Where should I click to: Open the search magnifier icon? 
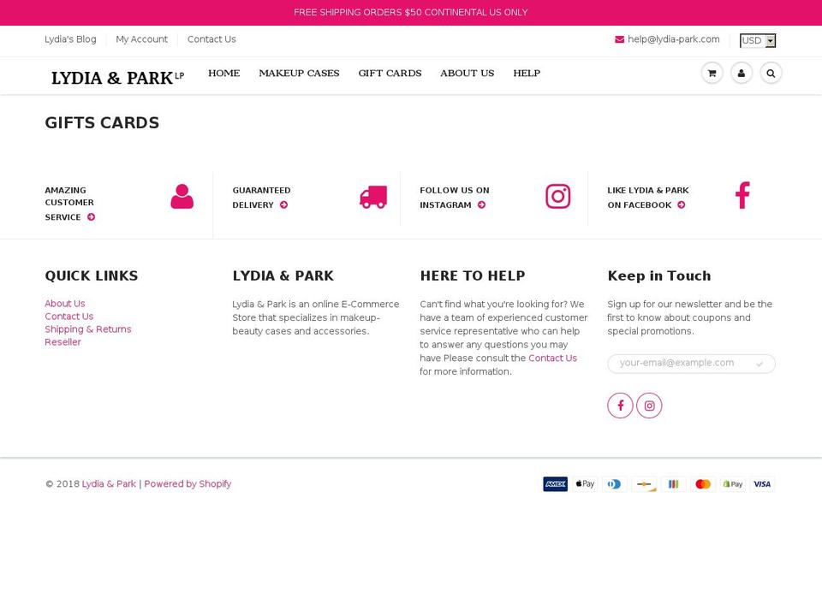pos(771,74)
